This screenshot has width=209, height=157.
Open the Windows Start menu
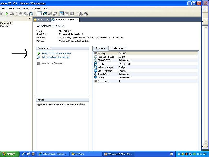[9, 154]
